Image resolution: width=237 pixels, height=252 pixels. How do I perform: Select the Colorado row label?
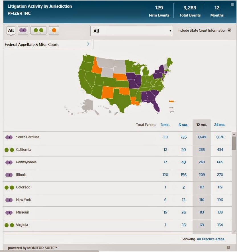23,187
